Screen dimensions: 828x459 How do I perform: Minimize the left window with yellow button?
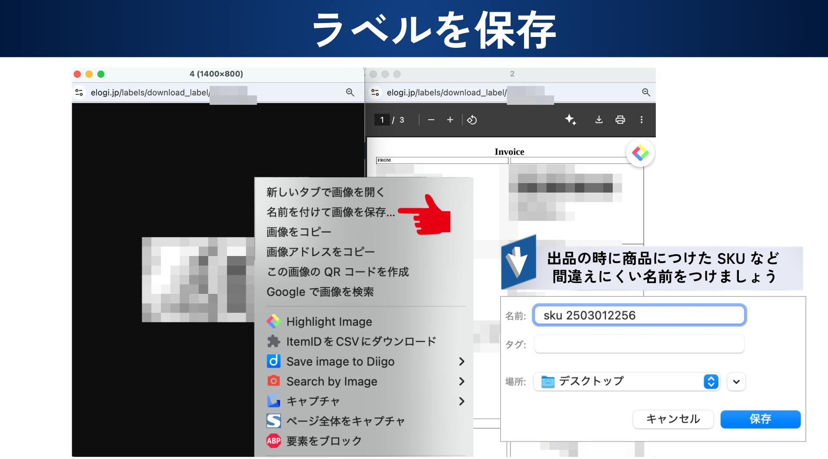89,74
